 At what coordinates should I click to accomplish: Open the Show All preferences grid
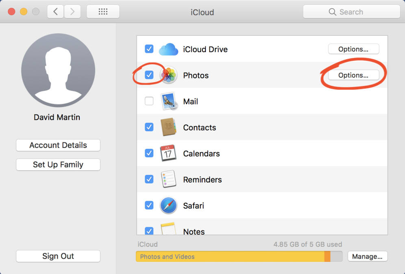(x=103, y=11)
